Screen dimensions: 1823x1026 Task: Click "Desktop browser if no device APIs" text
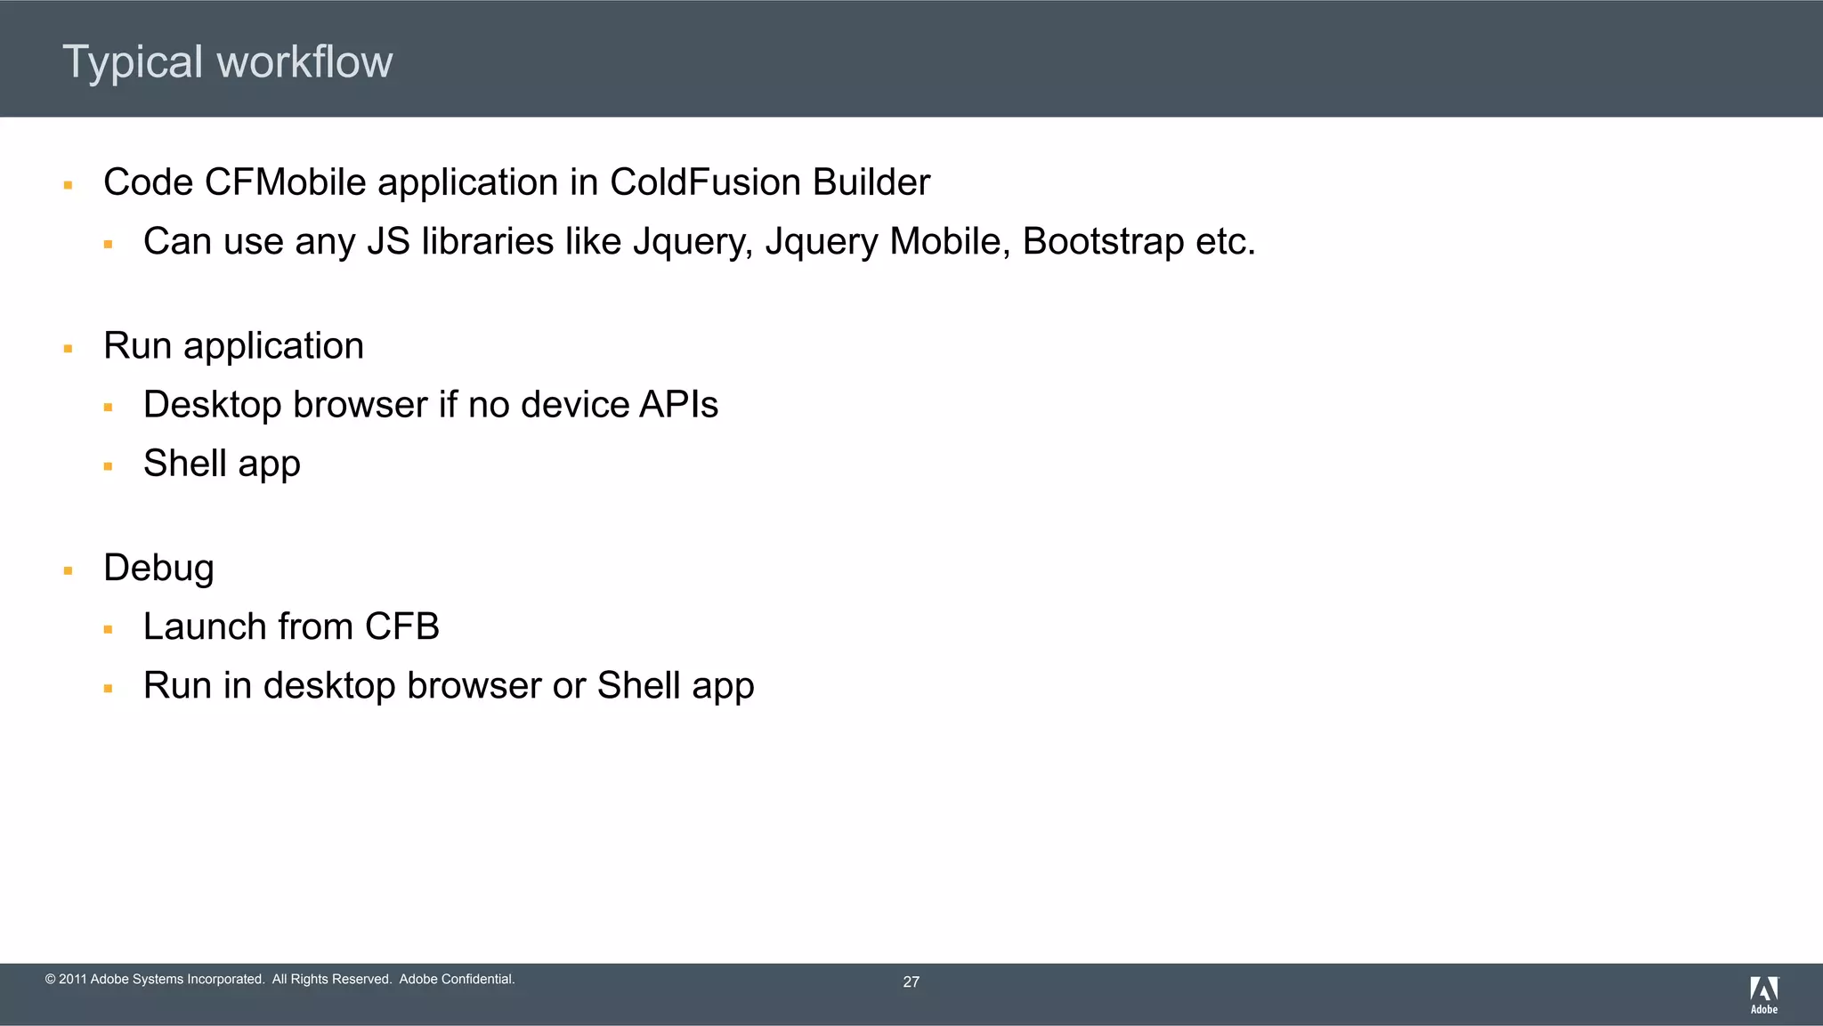pyautogui.click(x=430, y=405)
